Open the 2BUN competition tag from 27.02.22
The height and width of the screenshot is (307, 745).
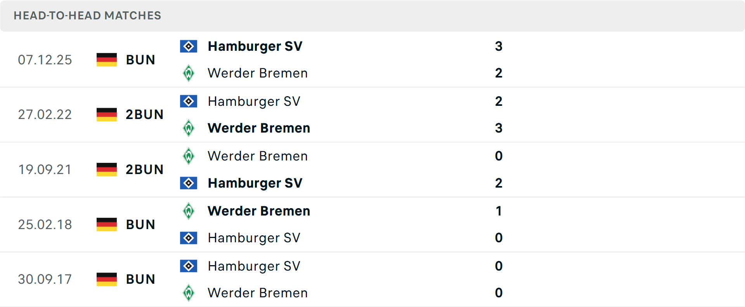pyautogui.click(x=145, y=114)
